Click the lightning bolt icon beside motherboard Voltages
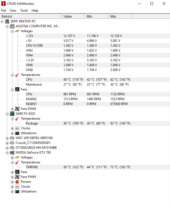The width and height of the screenshot is (170, 206). pyautogui.click(x=17, y=31)
